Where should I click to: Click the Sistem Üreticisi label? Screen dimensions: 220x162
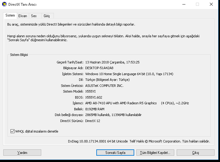click(x=72, y=86)
